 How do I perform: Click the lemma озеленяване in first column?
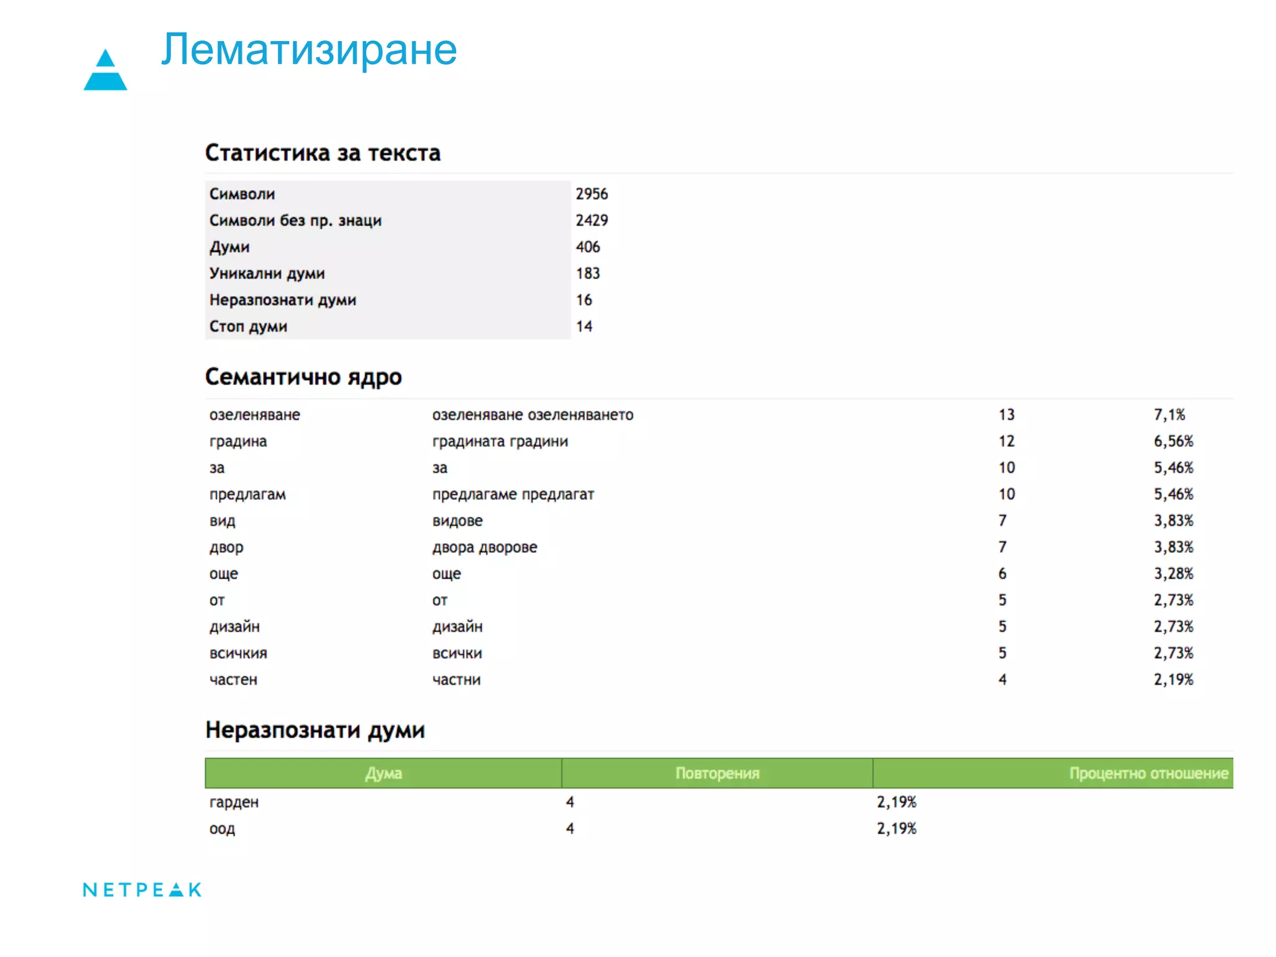pos(254,415)
